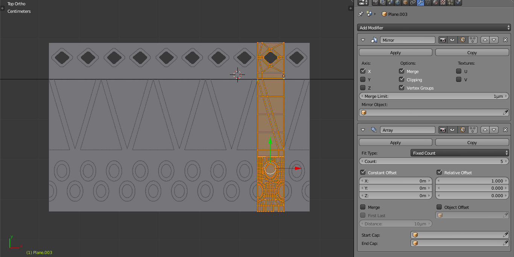The image size is (514, 257).
Task: Collapse the Mirror modifier panel
Action: (363, 40)
